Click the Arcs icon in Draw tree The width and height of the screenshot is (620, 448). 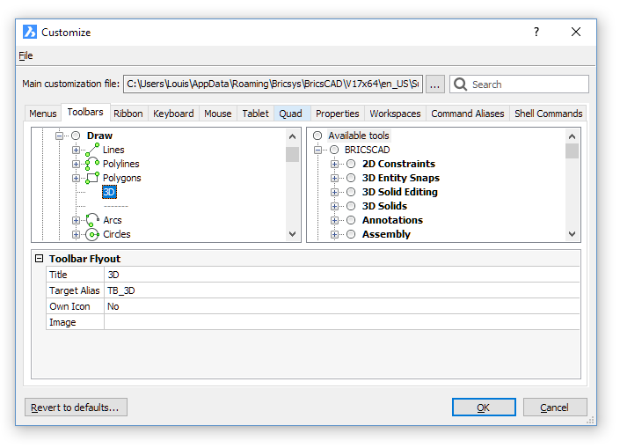tap(92, 220)
